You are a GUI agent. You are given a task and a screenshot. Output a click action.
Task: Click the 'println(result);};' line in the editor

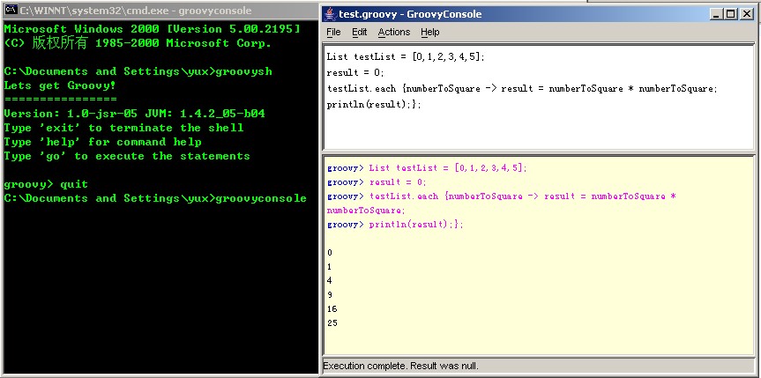pos(374,104)
